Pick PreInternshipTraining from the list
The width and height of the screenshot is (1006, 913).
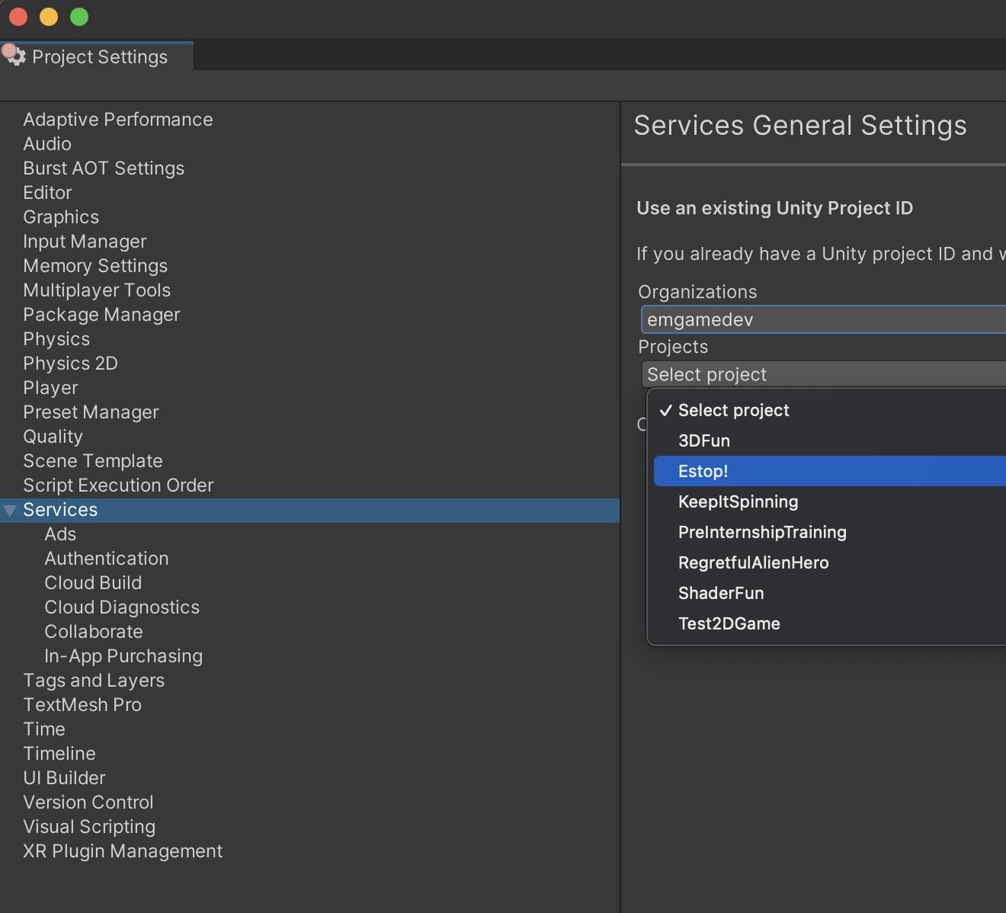(x=830, y=532)
